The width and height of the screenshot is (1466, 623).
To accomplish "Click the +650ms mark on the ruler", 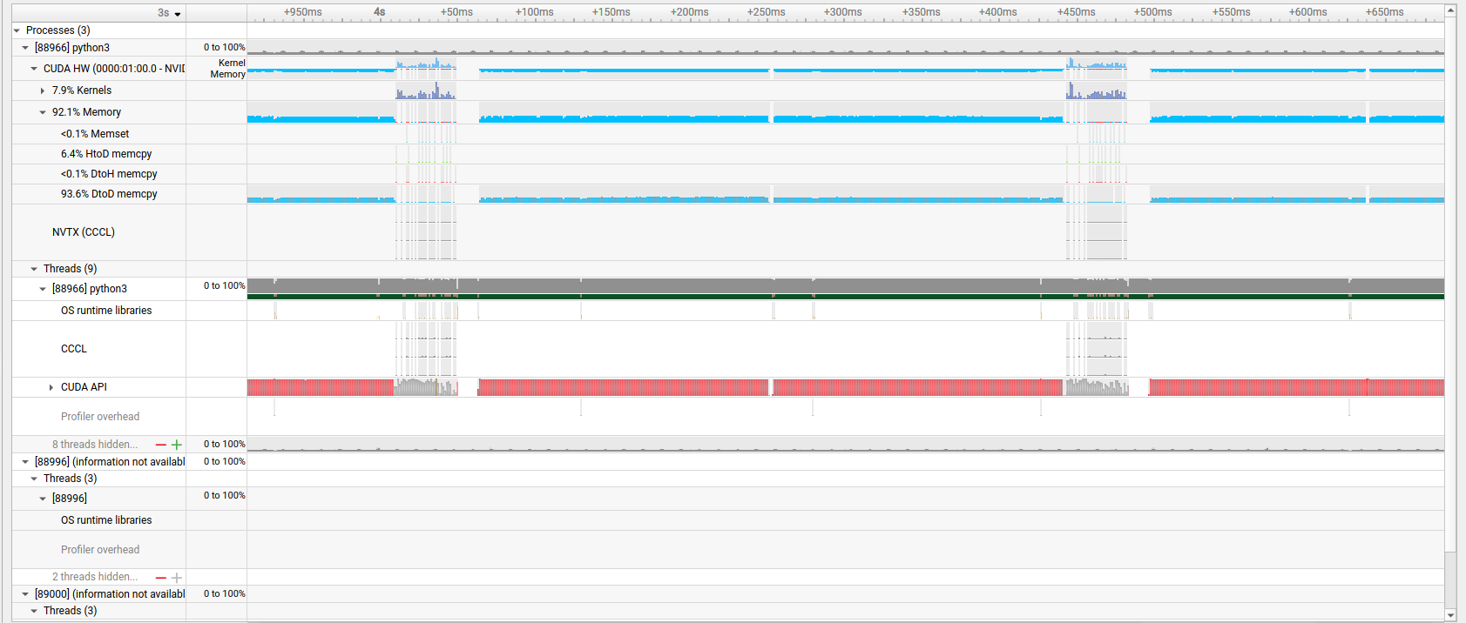I will pos(1384,12).
